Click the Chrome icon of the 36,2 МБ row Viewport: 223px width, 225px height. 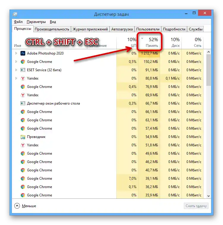coord(23,187)
